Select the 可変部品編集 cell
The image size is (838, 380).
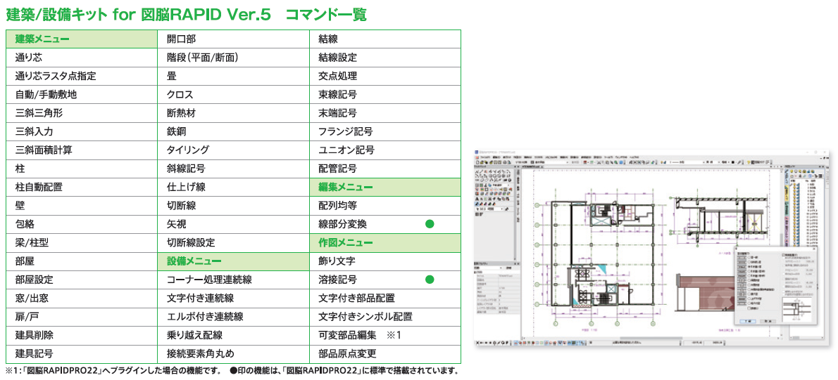coord(384,336)
